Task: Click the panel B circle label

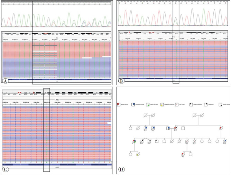Action: point(121,81)
